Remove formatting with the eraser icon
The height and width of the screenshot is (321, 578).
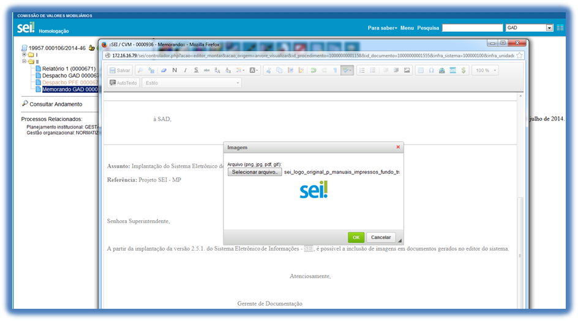[163, 70]
